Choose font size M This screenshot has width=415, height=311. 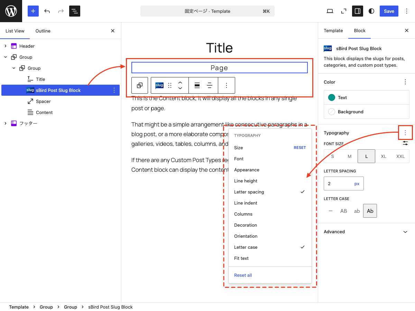tap(350, 156)
